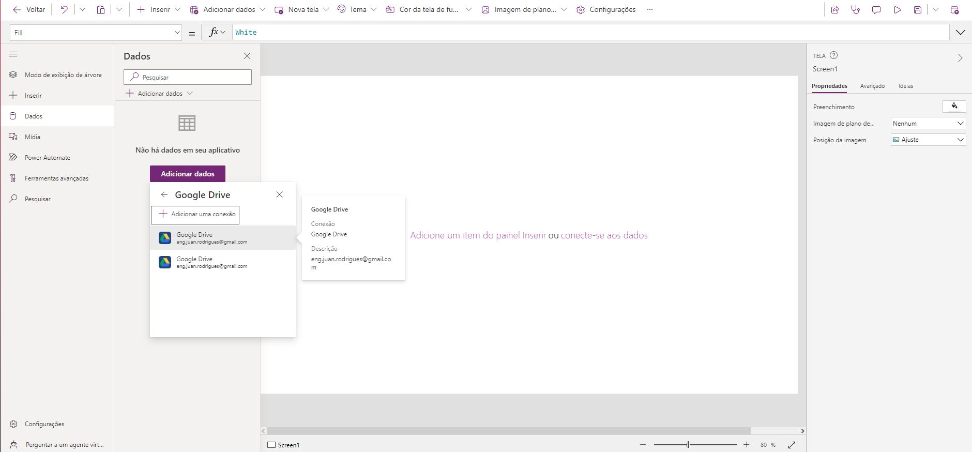Open the Comments icon
The image size is (972, 452).
[x=876, y=10]
